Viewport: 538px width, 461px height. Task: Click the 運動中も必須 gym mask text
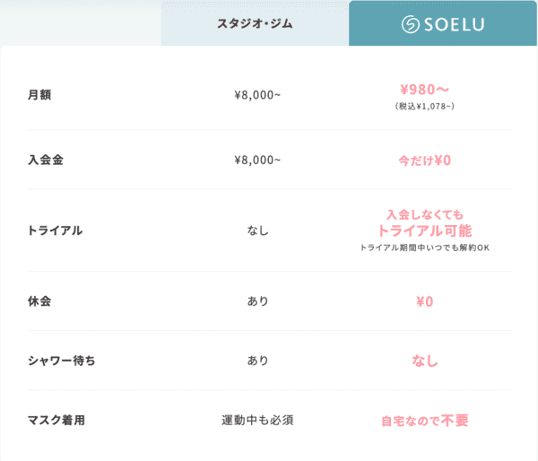pyautogui.click(x=257, y=420)
